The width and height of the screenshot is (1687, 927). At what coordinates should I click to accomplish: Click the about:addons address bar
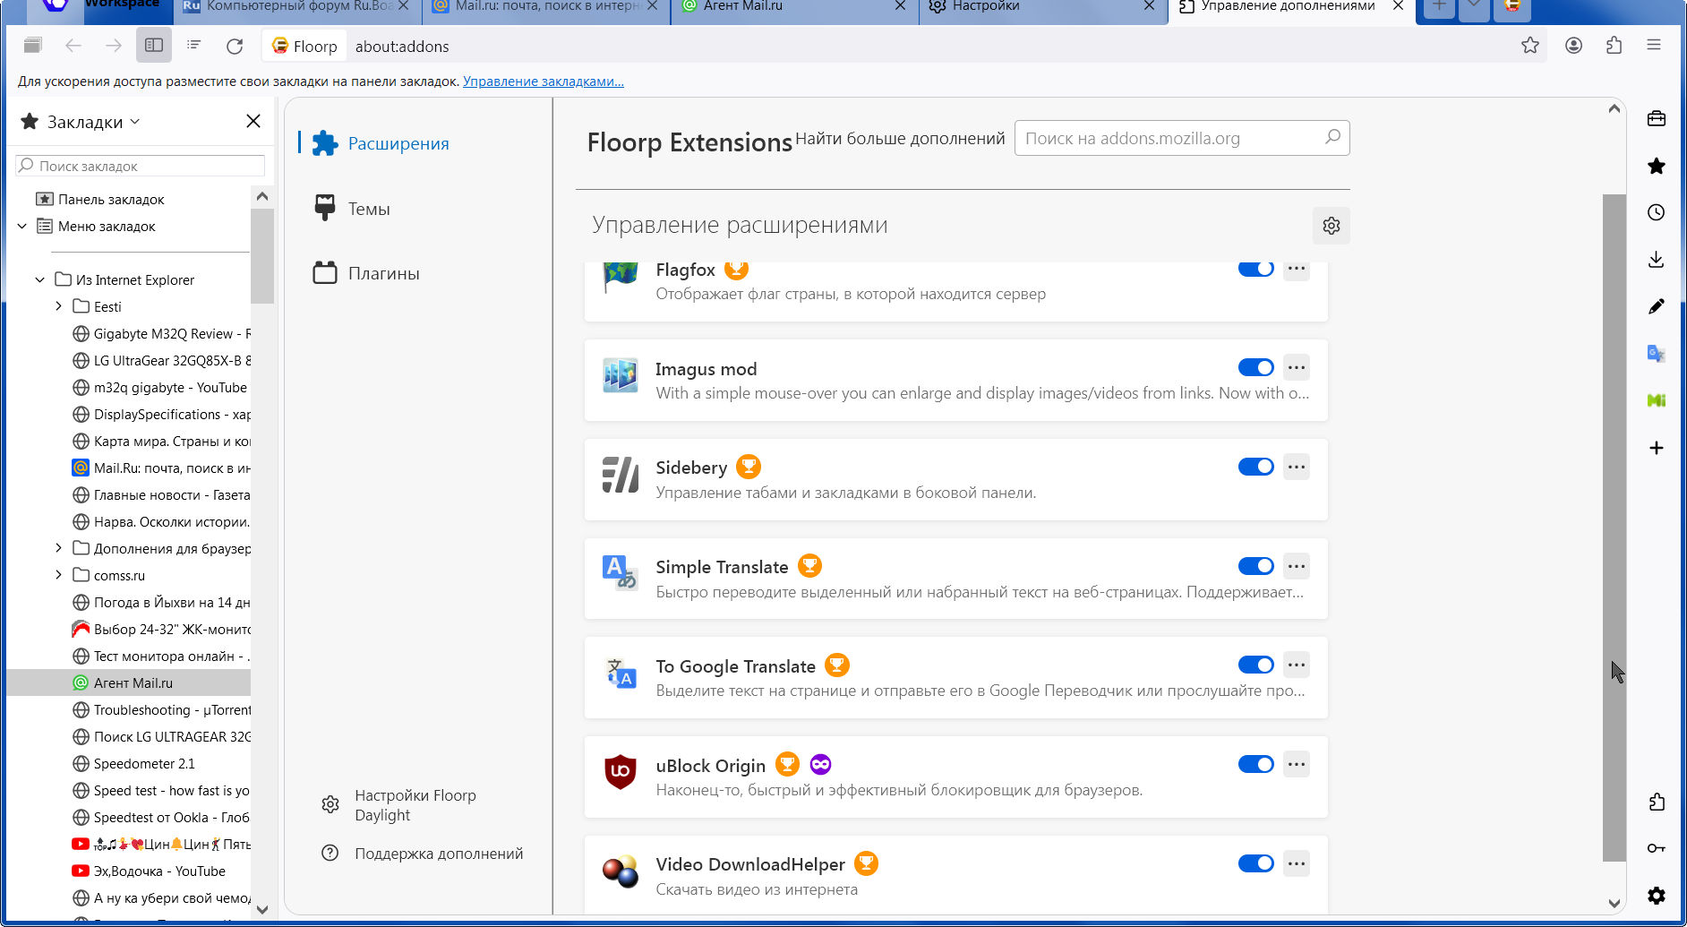[931, 46]
